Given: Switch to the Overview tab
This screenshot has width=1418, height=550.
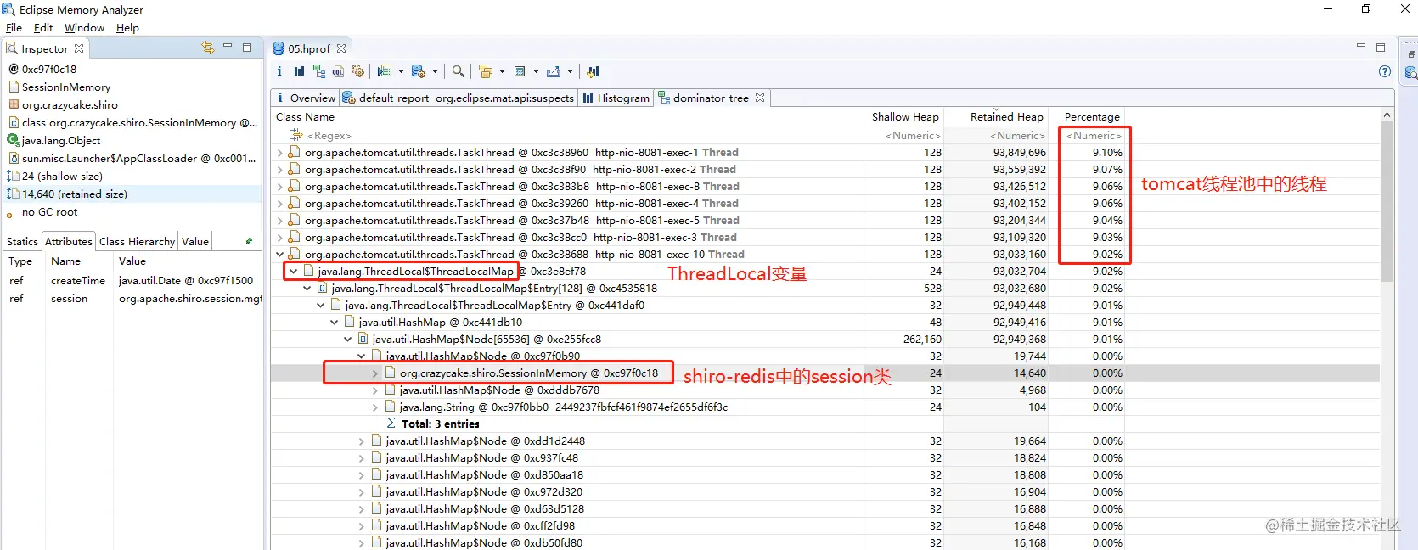Looking at the screenshot, I should click(x=306, y=98).
